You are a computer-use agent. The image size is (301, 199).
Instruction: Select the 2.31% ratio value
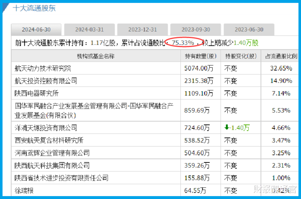[281, 165]
